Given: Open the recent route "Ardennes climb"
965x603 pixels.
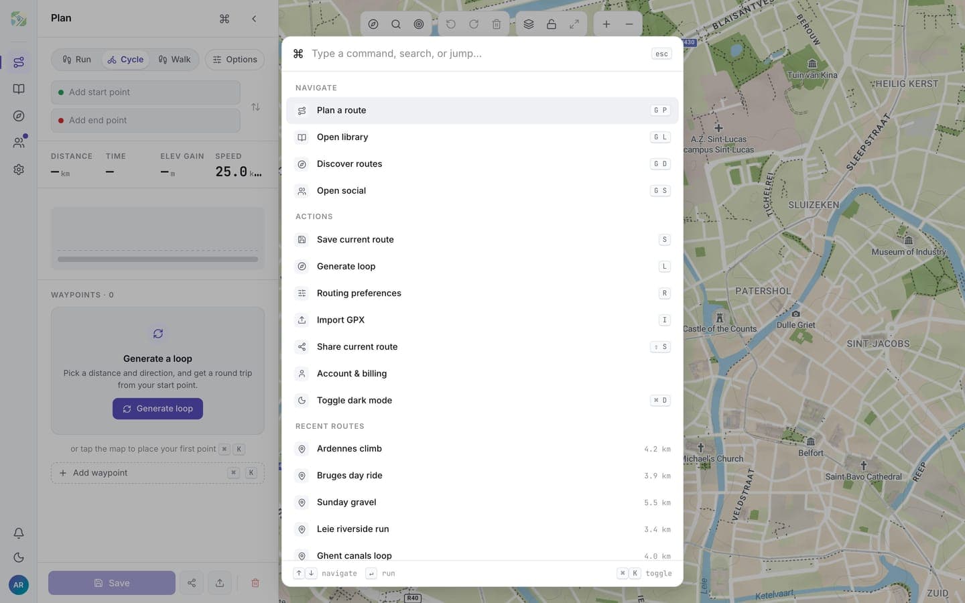Looking at the screenshot, I should tap(482, 449).
